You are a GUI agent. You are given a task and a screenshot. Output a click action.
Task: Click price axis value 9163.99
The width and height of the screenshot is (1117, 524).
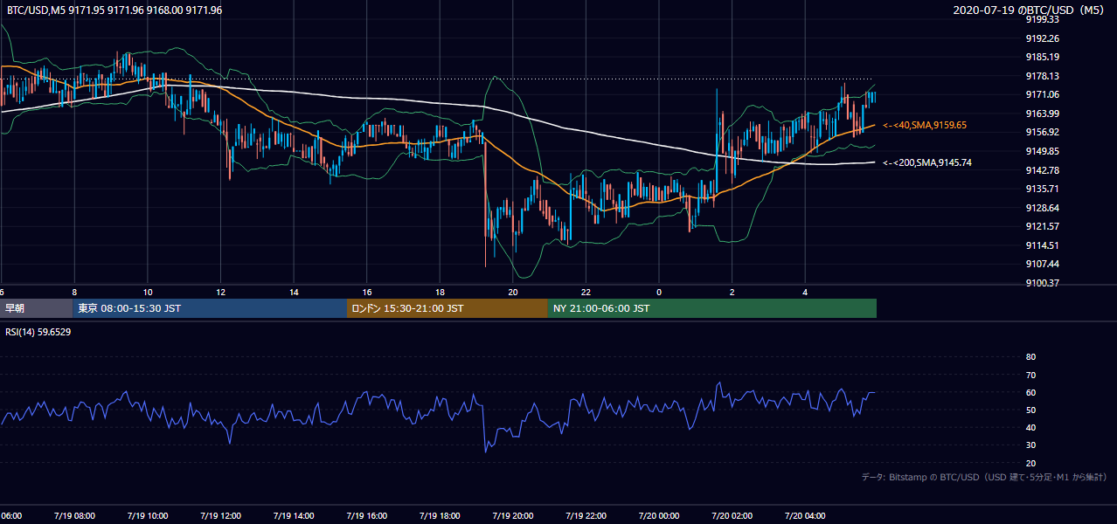[1042, 114]
